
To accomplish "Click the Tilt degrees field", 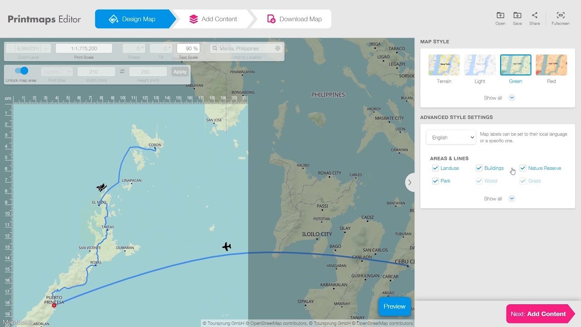I will coord(161,49).
